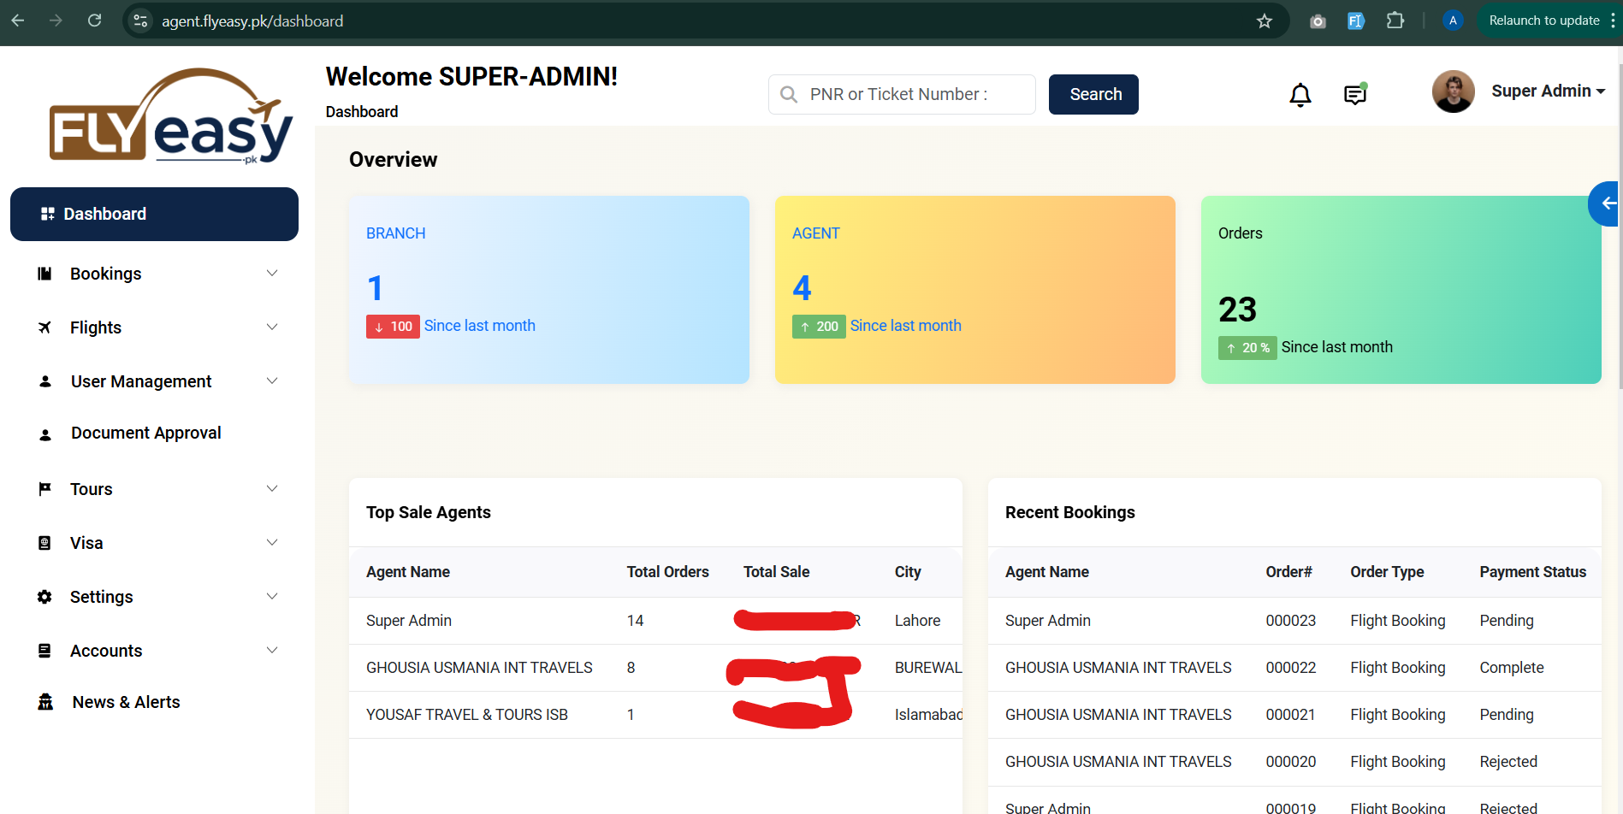Open the notifications bell icon
This screenshot has height=814, width=1623.
pyautogui.click(x=1300, y=94)
